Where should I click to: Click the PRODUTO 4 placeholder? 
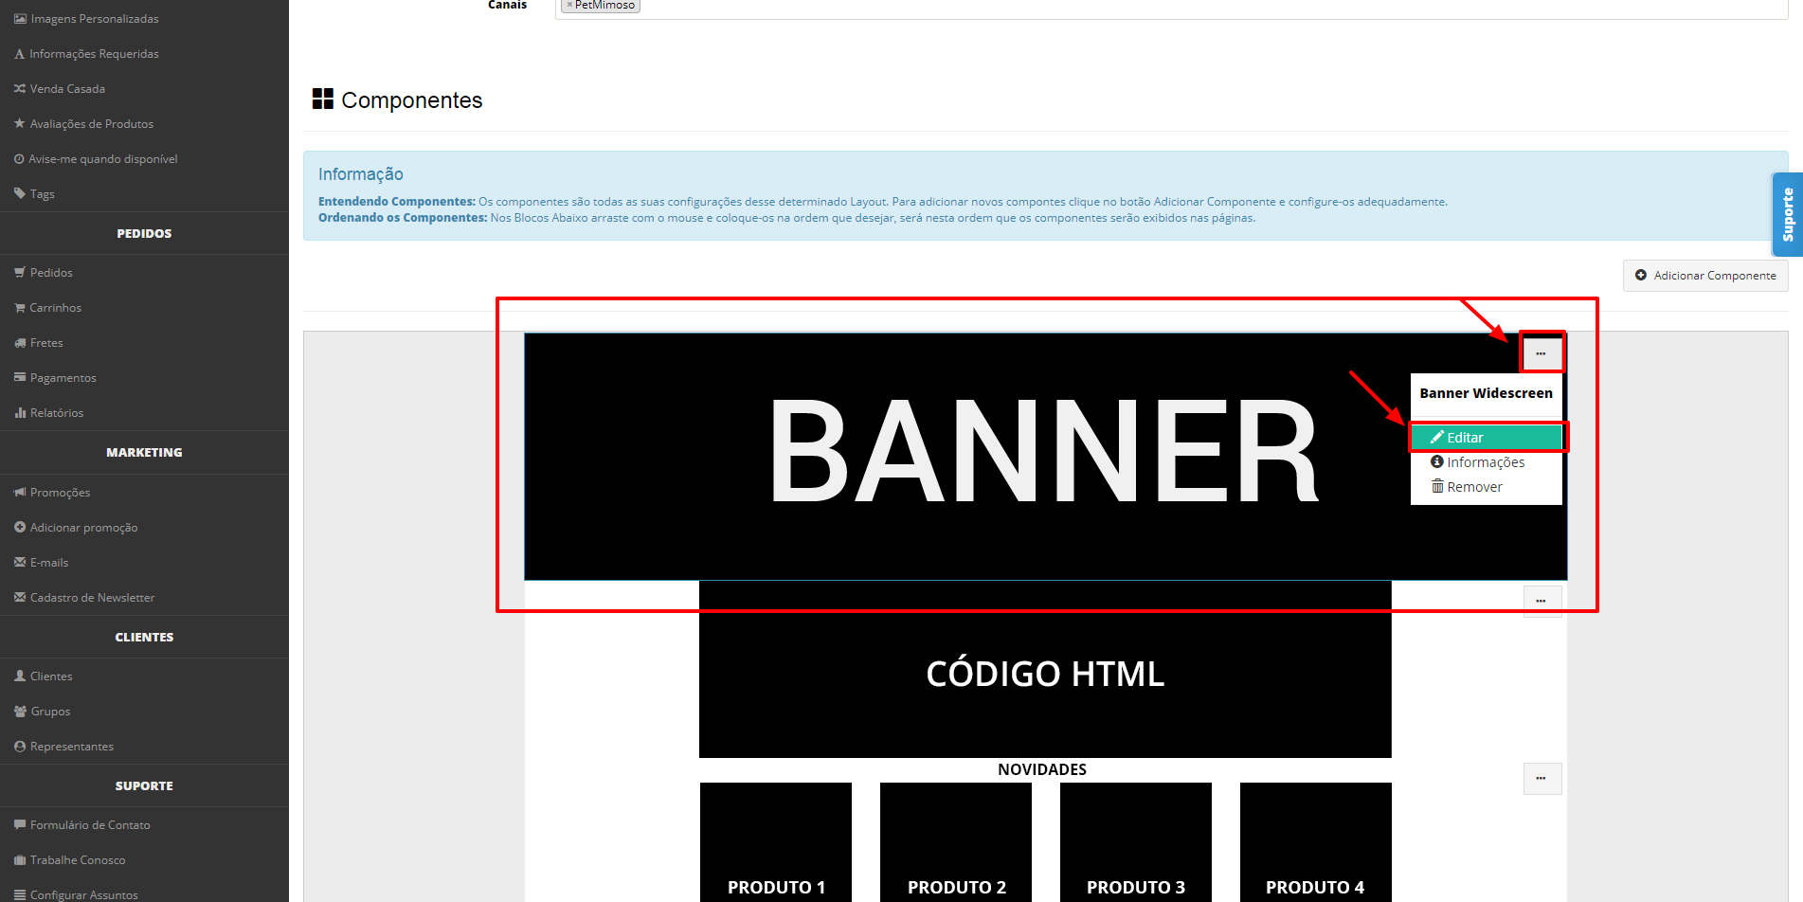[1316, 842]
